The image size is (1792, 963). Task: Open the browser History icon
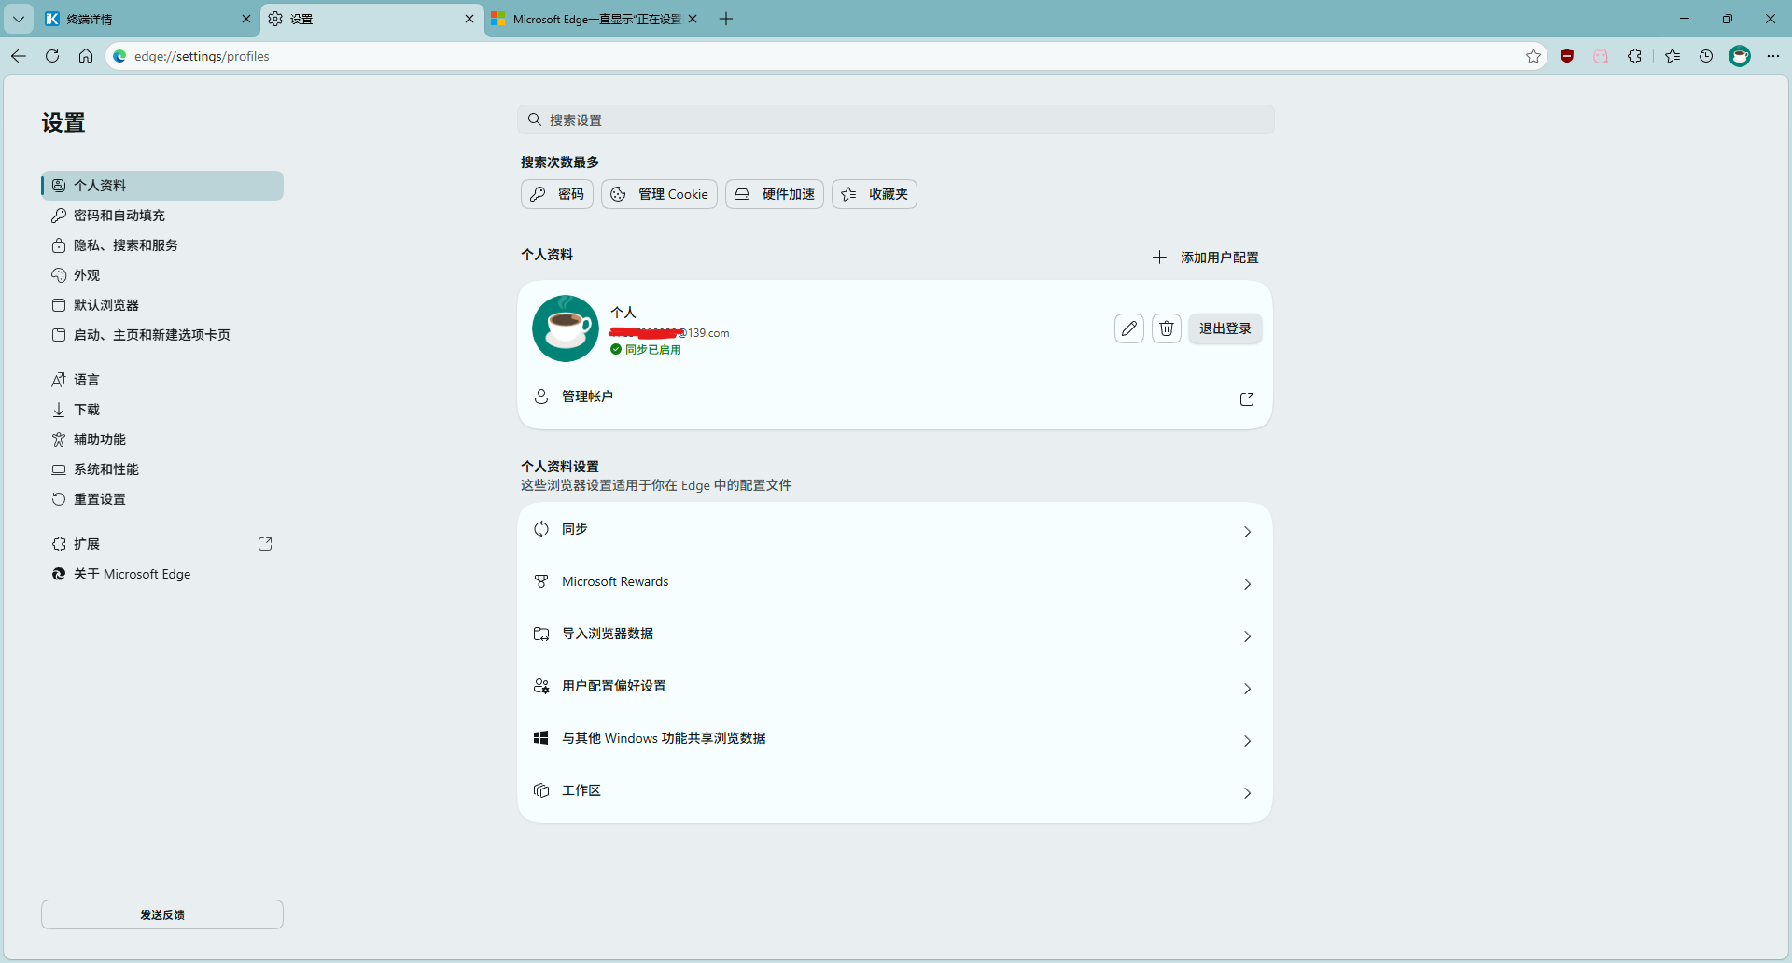click(x=1706, y=56)
